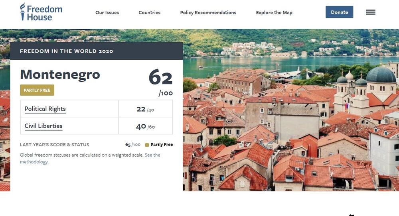The image size is (399, 216).
Task: Click the large 62 overall score
Action: click(x=160, y=77)
